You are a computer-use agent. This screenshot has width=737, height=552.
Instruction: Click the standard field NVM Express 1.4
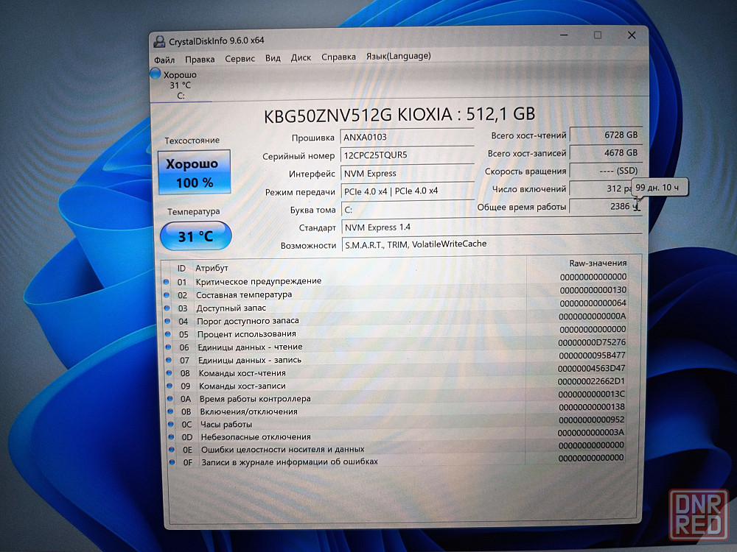(492, 227)
